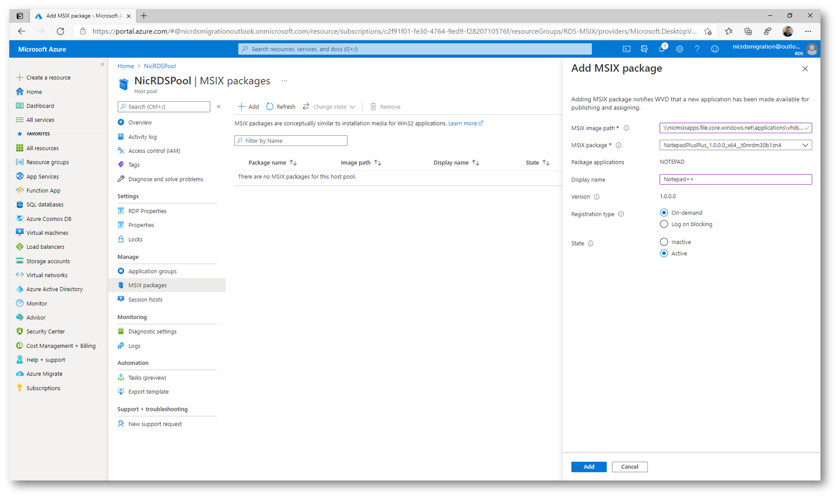
Task: Focus the Display name field containing Notepad++
Action: 735,179
